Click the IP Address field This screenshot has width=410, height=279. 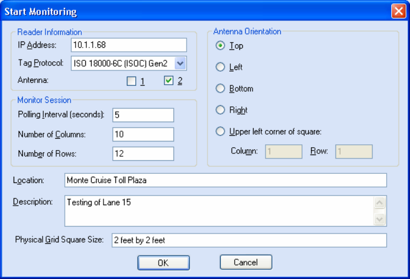pyautogui.click(x=129, y=45)
